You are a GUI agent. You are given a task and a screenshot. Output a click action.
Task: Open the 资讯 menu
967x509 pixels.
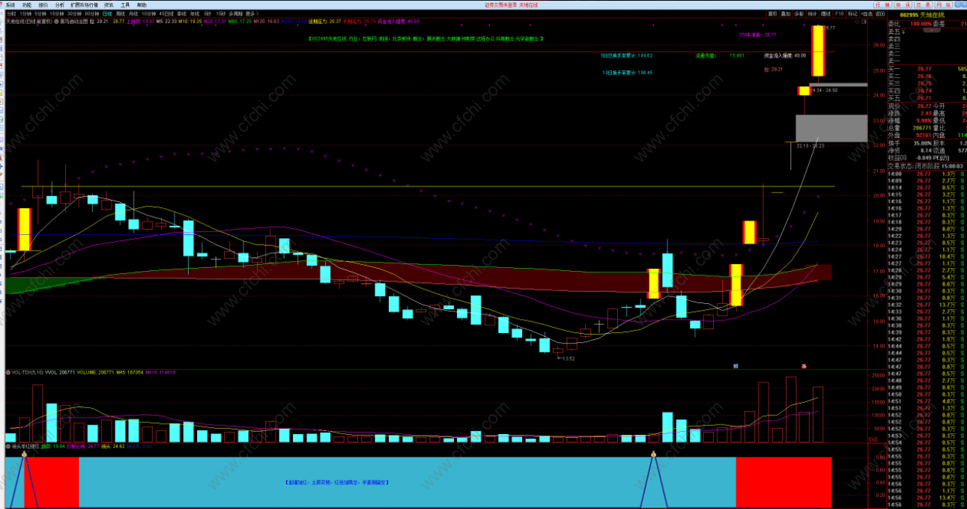pyautogui.click(x=109, y=4)
